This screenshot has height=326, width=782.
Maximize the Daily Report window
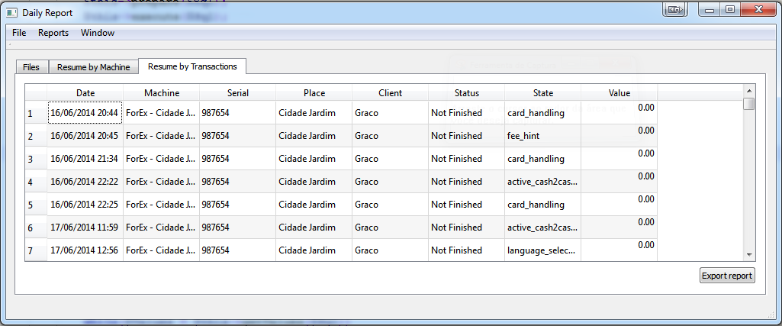click(730, 10)
